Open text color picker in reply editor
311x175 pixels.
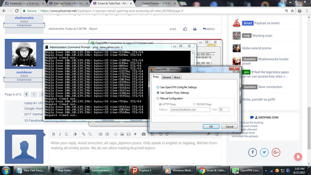(x=75, y=134)
